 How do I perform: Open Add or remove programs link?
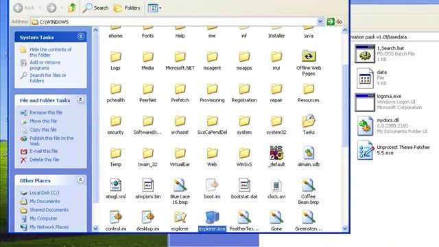pos(45,65)
